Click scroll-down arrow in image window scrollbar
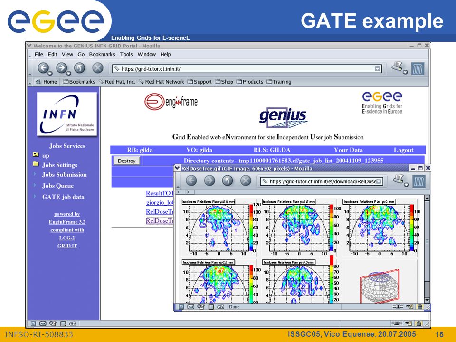 tap(427, 300)
